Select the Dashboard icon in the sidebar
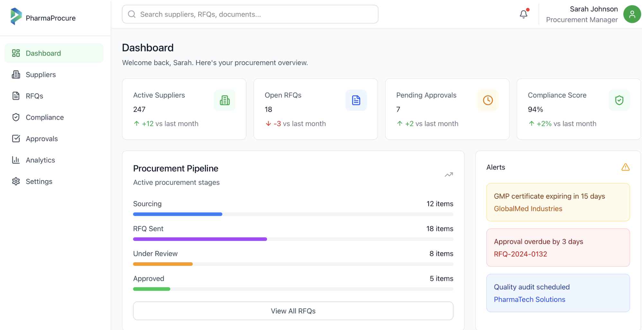This screenshot has height=330, width=642. pyautogui.click(x=16, y=53)
